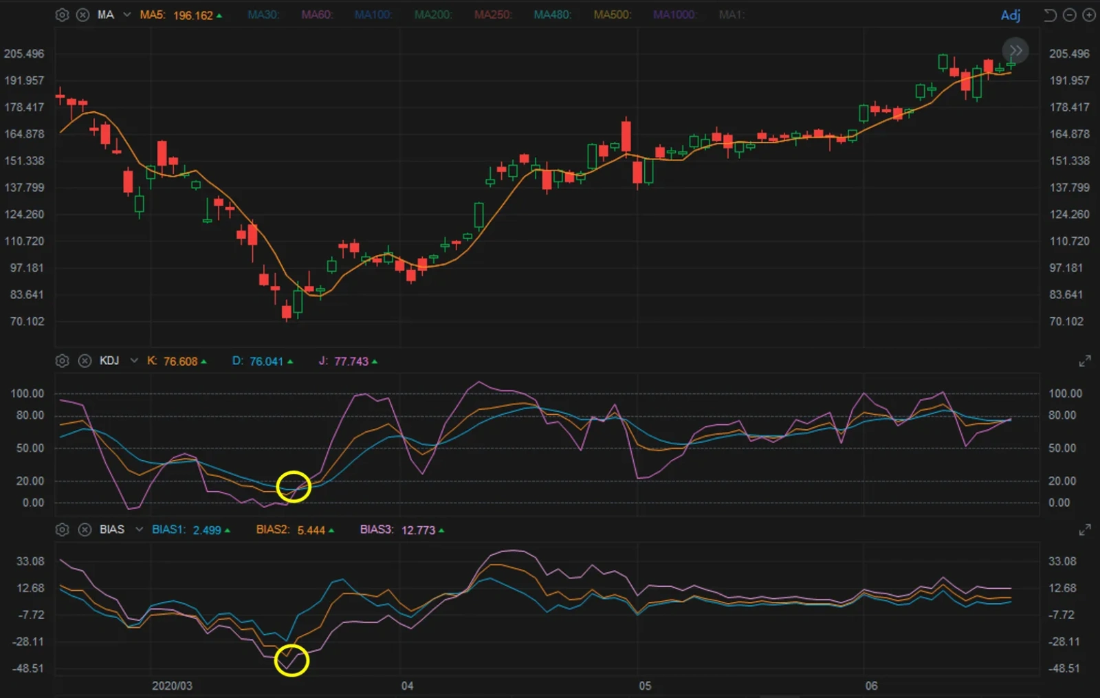This screenshot has width=1100, height=698.
Task: Select the MA100 legend label
Action: [x=373, y=14]
